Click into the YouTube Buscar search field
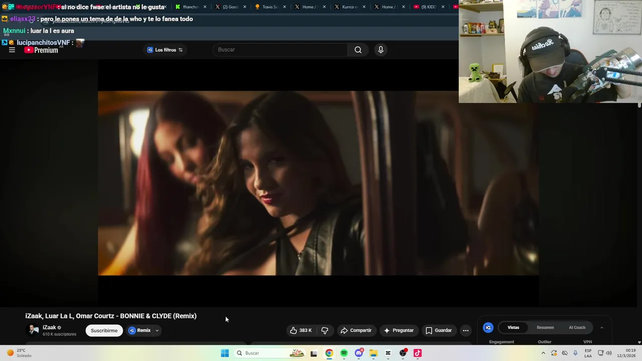This screenshot has width=642, height=361. (x=281, y=50)
